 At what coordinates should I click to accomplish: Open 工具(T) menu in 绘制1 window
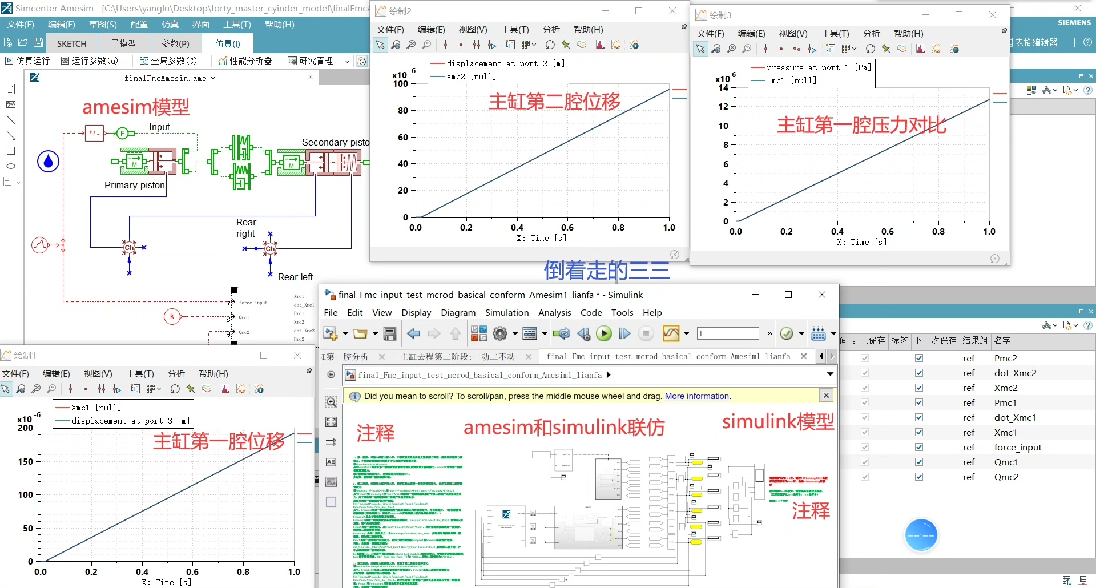(140, 373)
